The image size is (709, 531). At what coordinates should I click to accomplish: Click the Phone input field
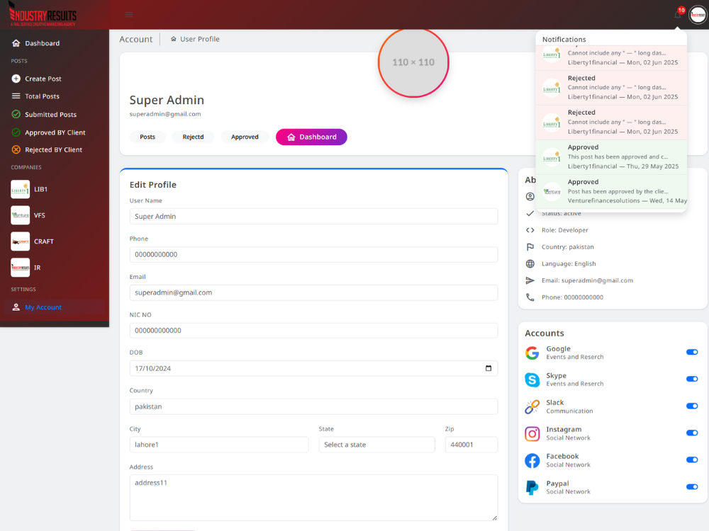coord(313,254)
